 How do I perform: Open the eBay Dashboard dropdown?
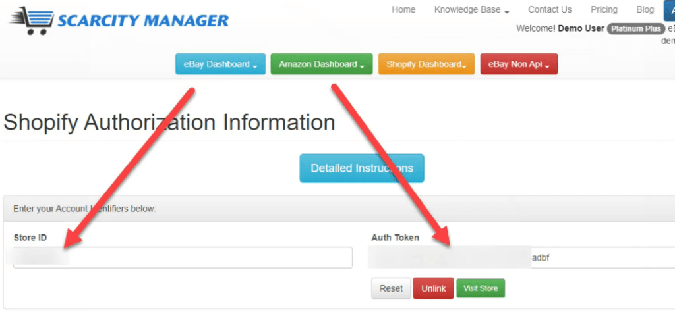(x=220, y=64)
